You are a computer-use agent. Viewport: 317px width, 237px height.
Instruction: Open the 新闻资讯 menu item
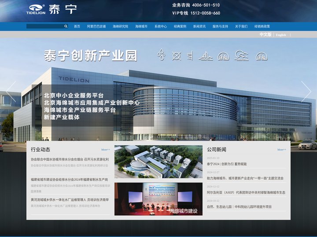click(199, 26)
